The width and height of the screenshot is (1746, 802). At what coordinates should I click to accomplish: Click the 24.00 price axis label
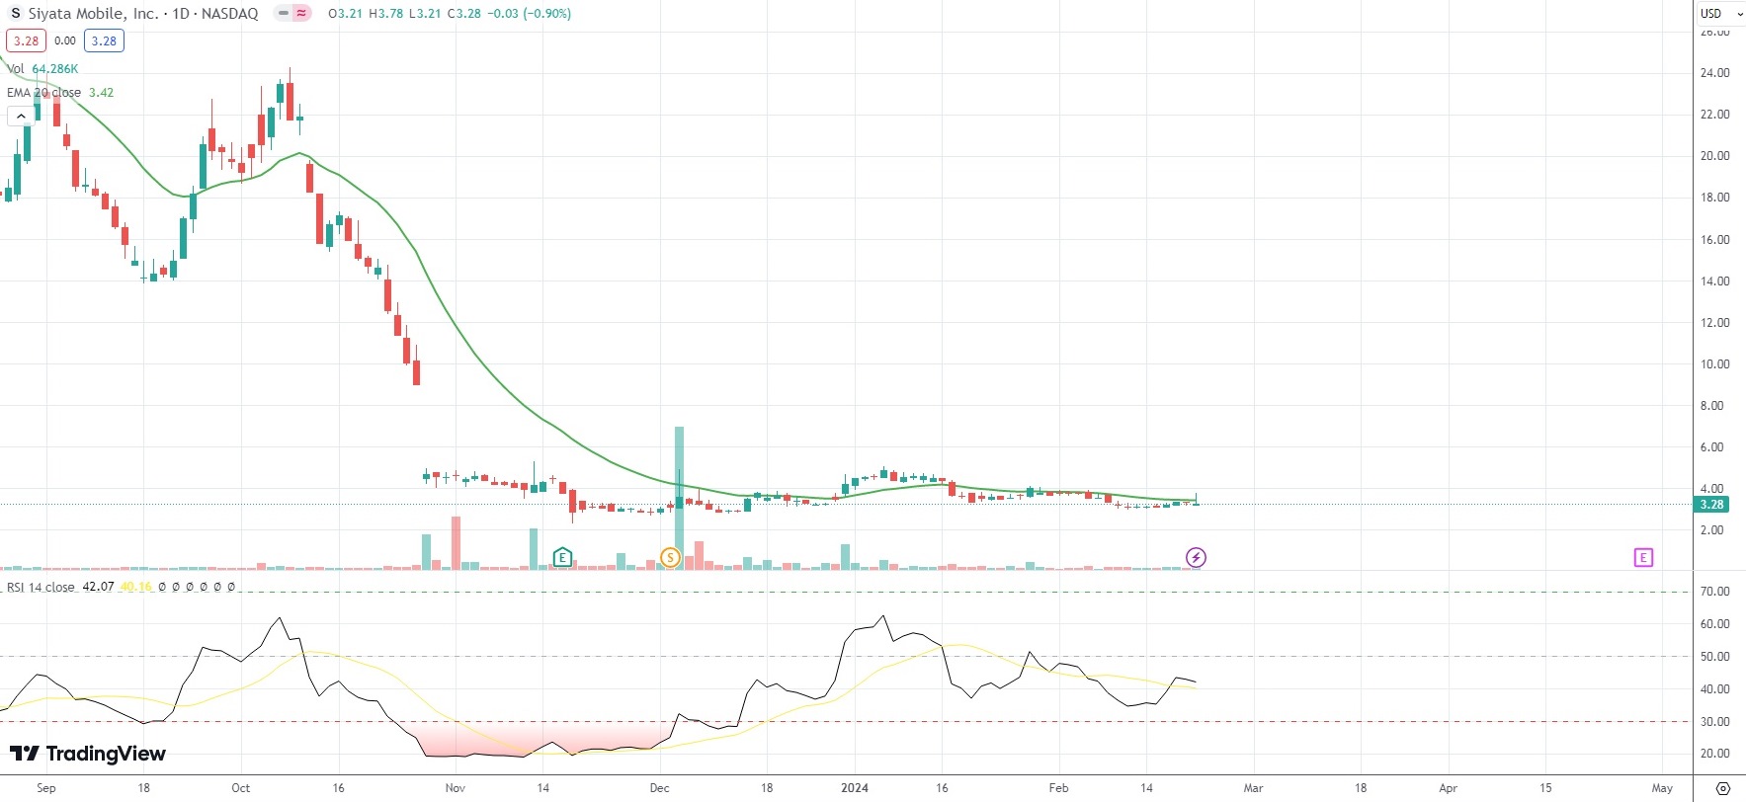[1714, 73]
